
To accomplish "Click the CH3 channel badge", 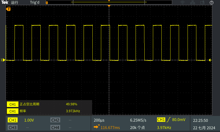I will click(x=13, y=127).
